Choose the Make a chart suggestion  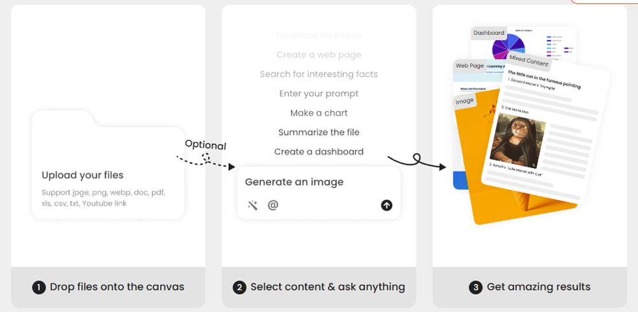point(319,113)
